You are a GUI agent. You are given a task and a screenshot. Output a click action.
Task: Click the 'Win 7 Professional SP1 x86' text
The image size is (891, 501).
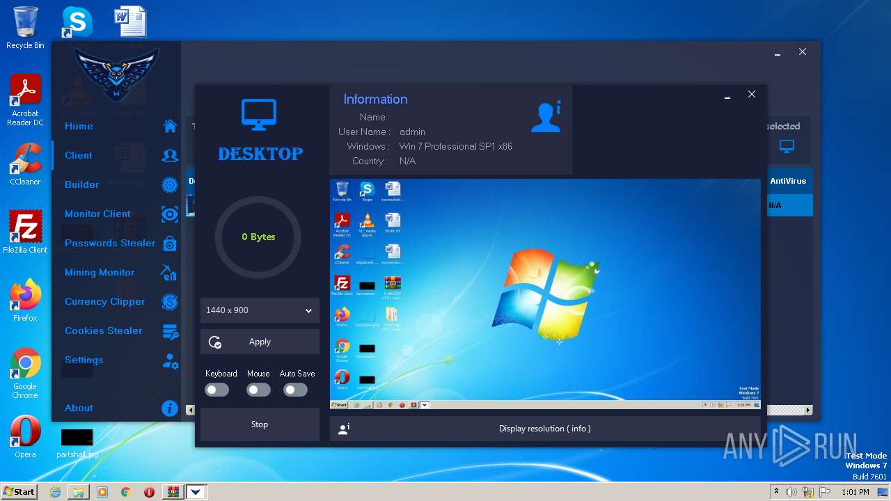pos(455,146)
